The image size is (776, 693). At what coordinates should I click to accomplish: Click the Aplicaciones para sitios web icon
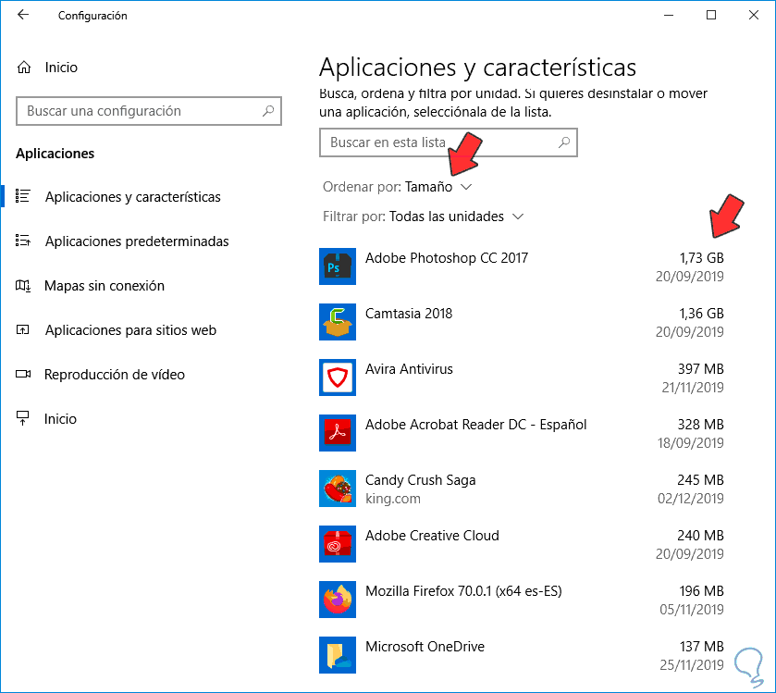tap(23, 329)
